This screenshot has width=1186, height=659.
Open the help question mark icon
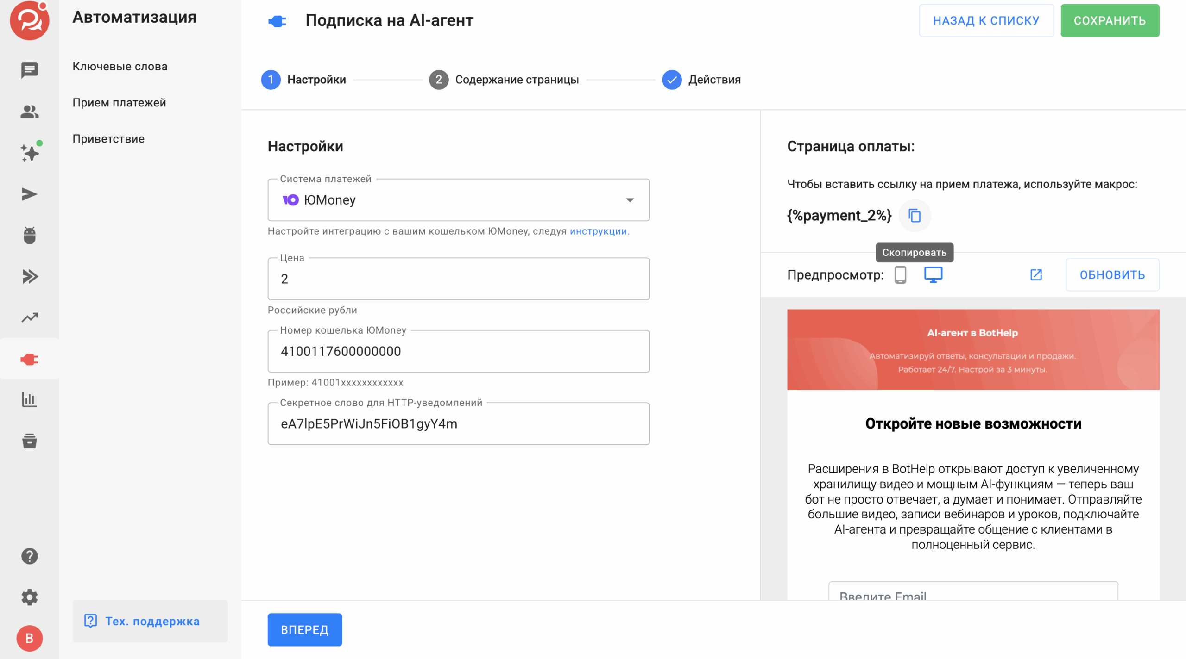click(30, 556)
